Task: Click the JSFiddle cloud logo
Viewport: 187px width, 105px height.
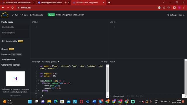Action: pyautogui.click(x=5, y=15)
